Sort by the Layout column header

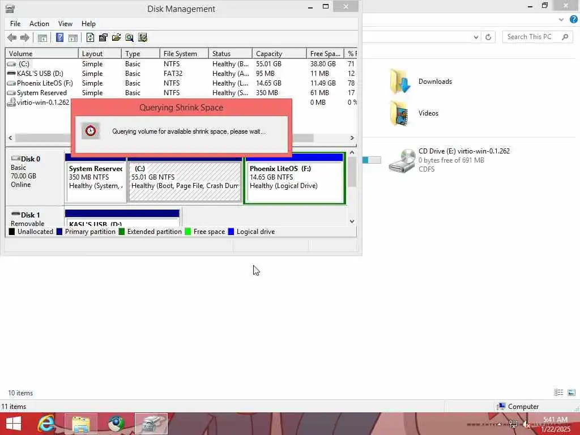click(x=100, y=54)
